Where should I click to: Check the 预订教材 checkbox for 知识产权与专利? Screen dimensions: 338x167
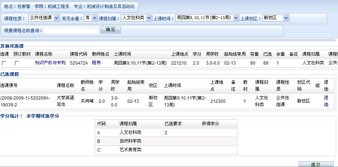tap(17, 63)
